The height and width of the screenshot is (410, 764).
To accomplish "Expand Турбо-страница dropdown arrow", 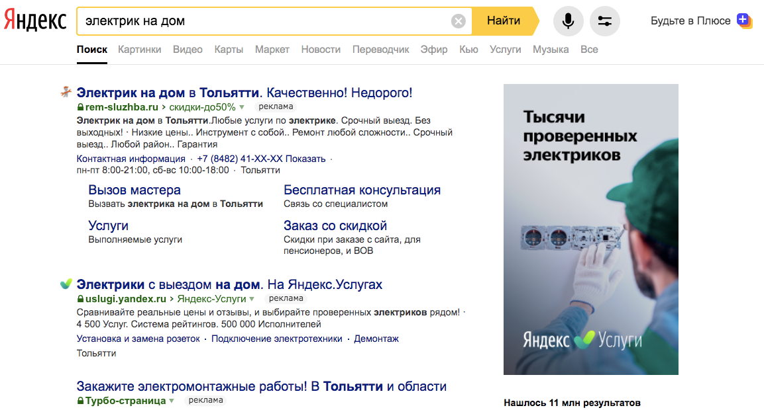I will (172, 401).
